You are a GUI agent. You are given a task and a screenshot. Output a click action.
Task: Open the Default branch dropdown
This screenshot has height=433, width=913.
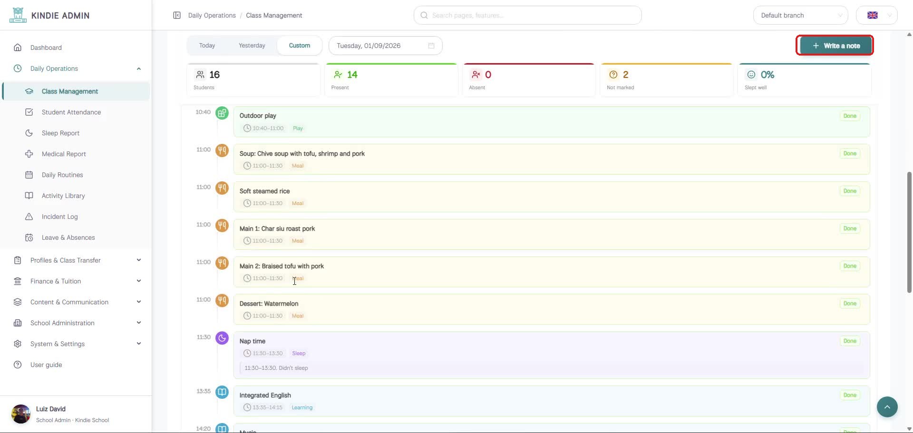point(801,15)
